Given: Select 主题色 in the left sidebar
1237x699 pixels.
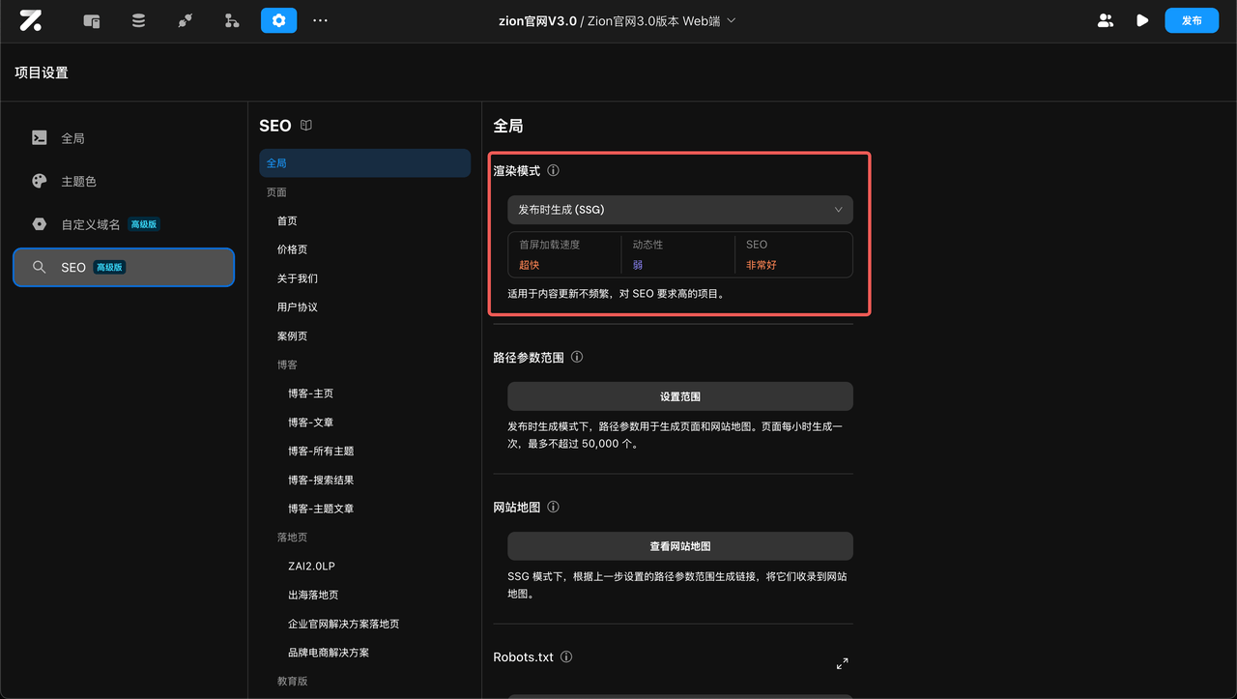Looking at the screenshot, I should click(x=74, y=181).
